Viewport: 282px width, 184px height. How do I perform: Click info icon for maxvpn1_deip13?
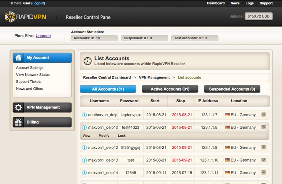click(84, 160)
